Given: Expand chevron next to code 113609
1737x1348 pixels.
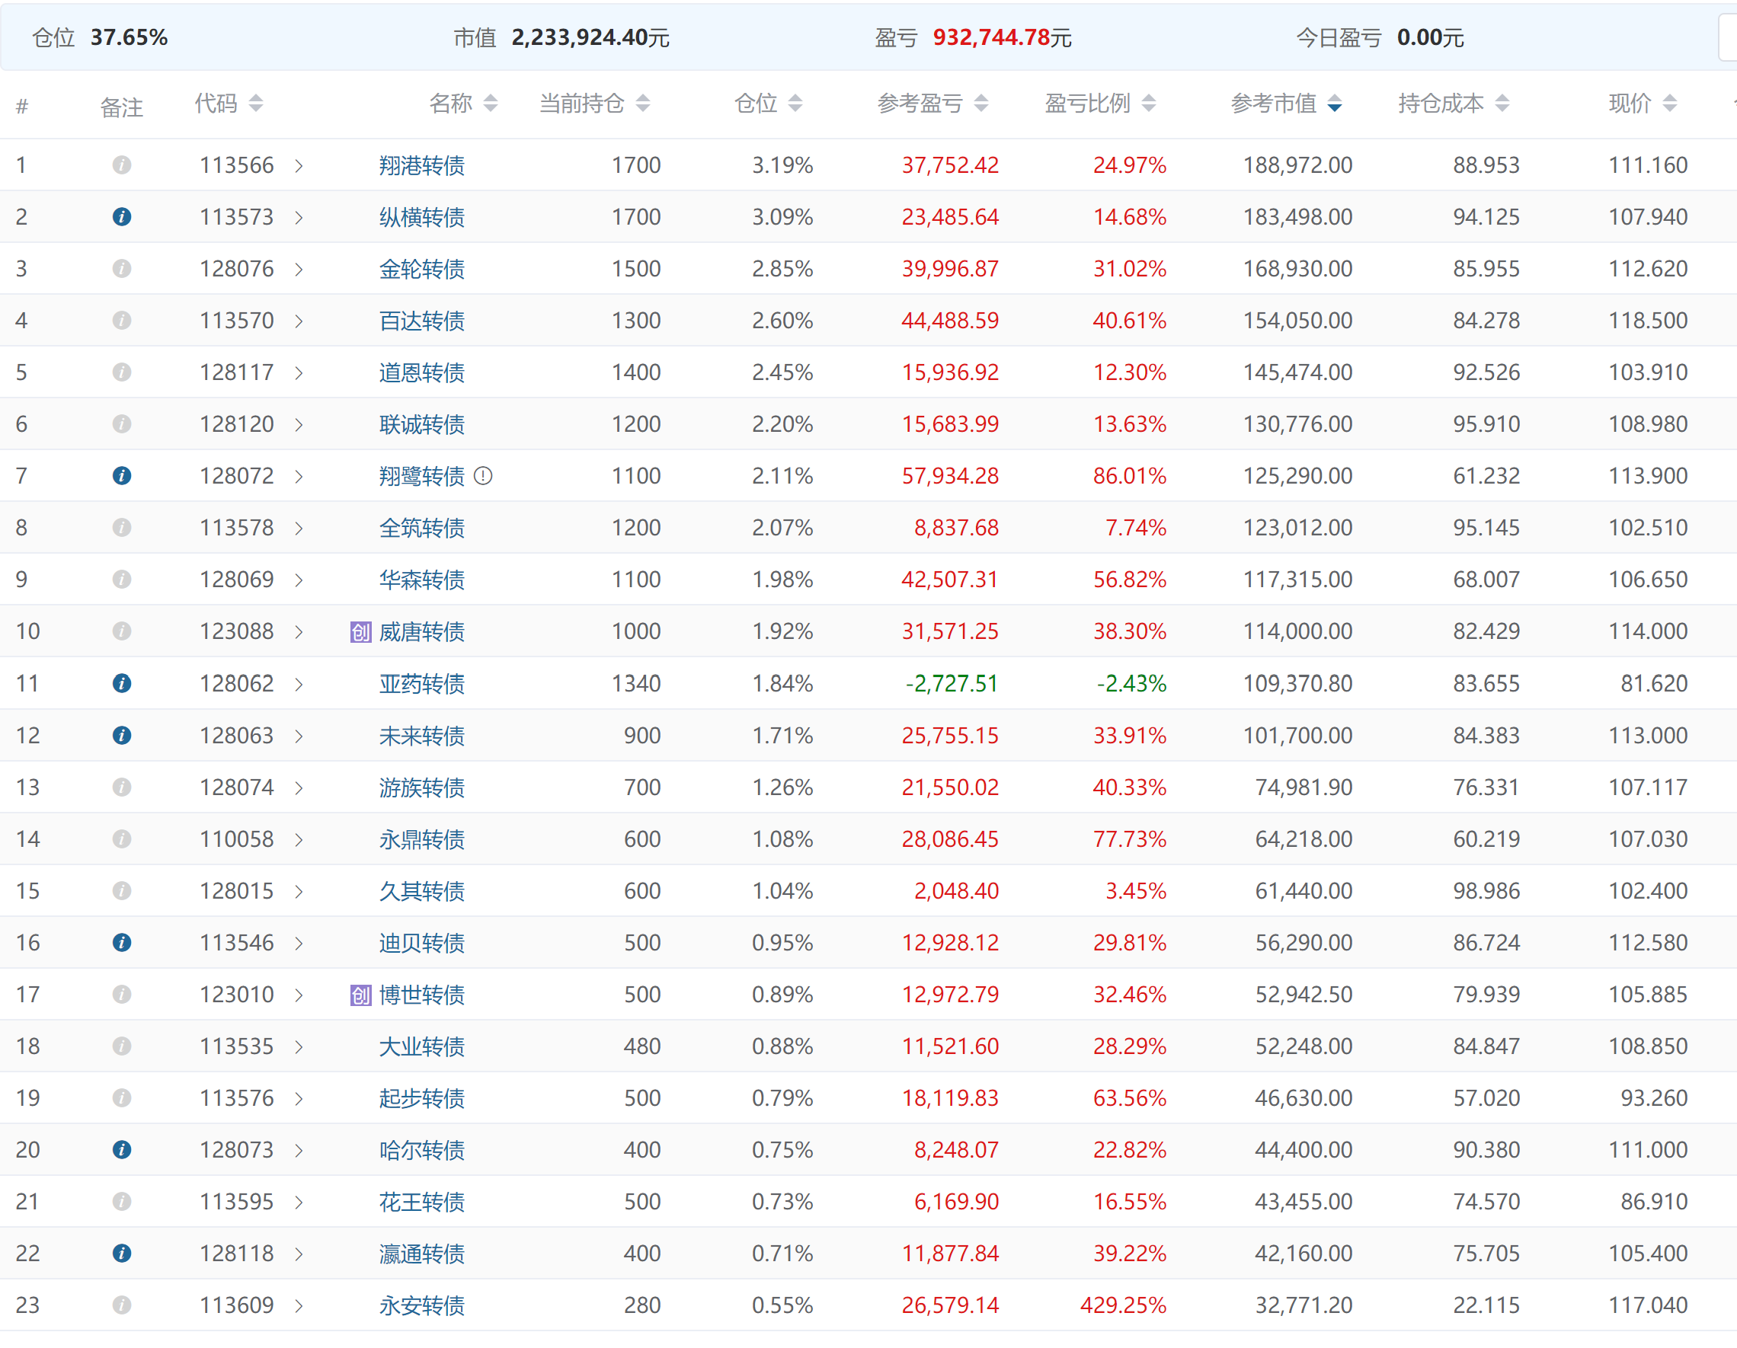Looking at the screenshot, I should point(299,1306).
